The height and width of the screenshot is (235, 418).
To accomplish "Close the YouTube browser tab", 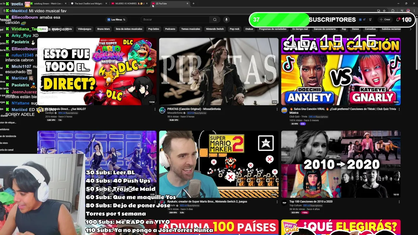I will tap(187, 4).
